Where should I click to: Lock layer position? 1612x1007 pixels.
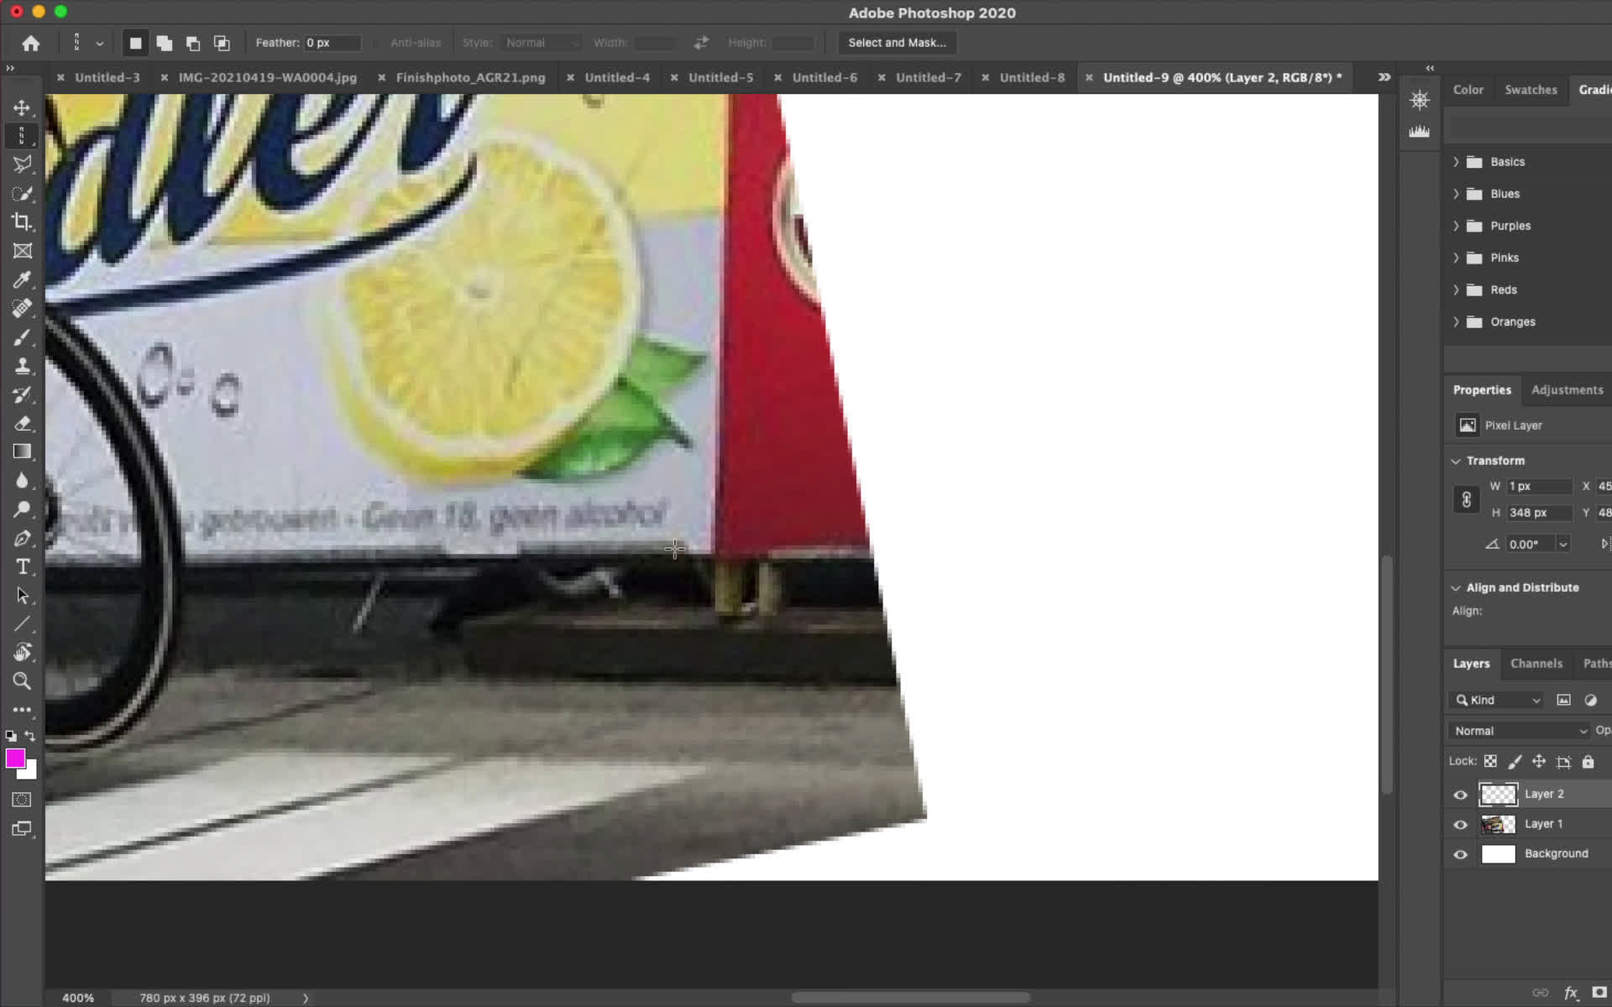pyautogui.click(x=1539, y=761)
